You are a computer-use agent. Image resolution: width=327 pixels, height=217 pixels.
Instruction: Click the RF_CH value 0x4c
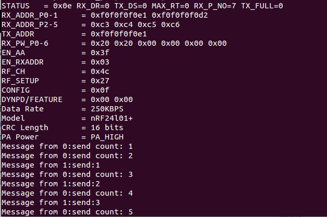(x=100, y=72)
